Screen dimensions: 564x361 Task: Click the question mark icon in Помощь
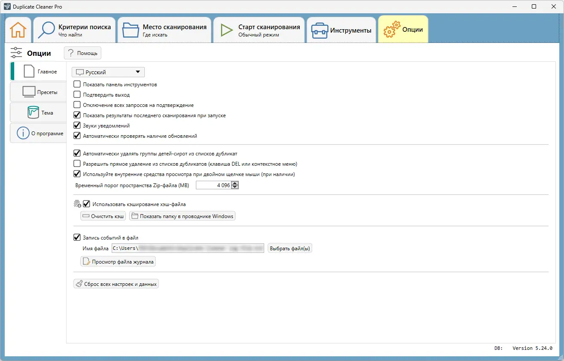pos(71,53)
